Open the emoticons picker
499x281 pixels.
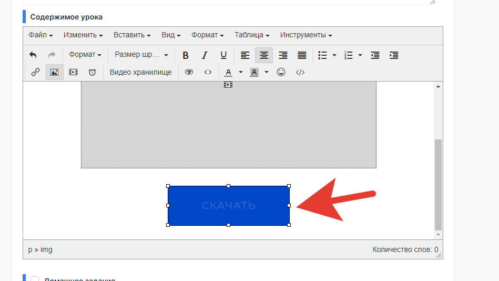281,72
